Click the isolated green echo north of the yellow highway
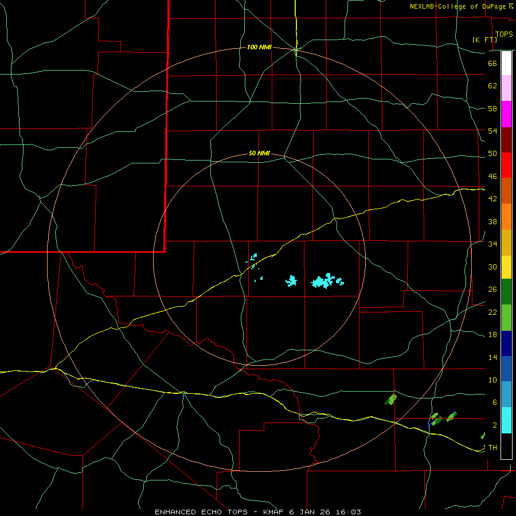This screenshot has width=516, height=516. tap(391, 400)
